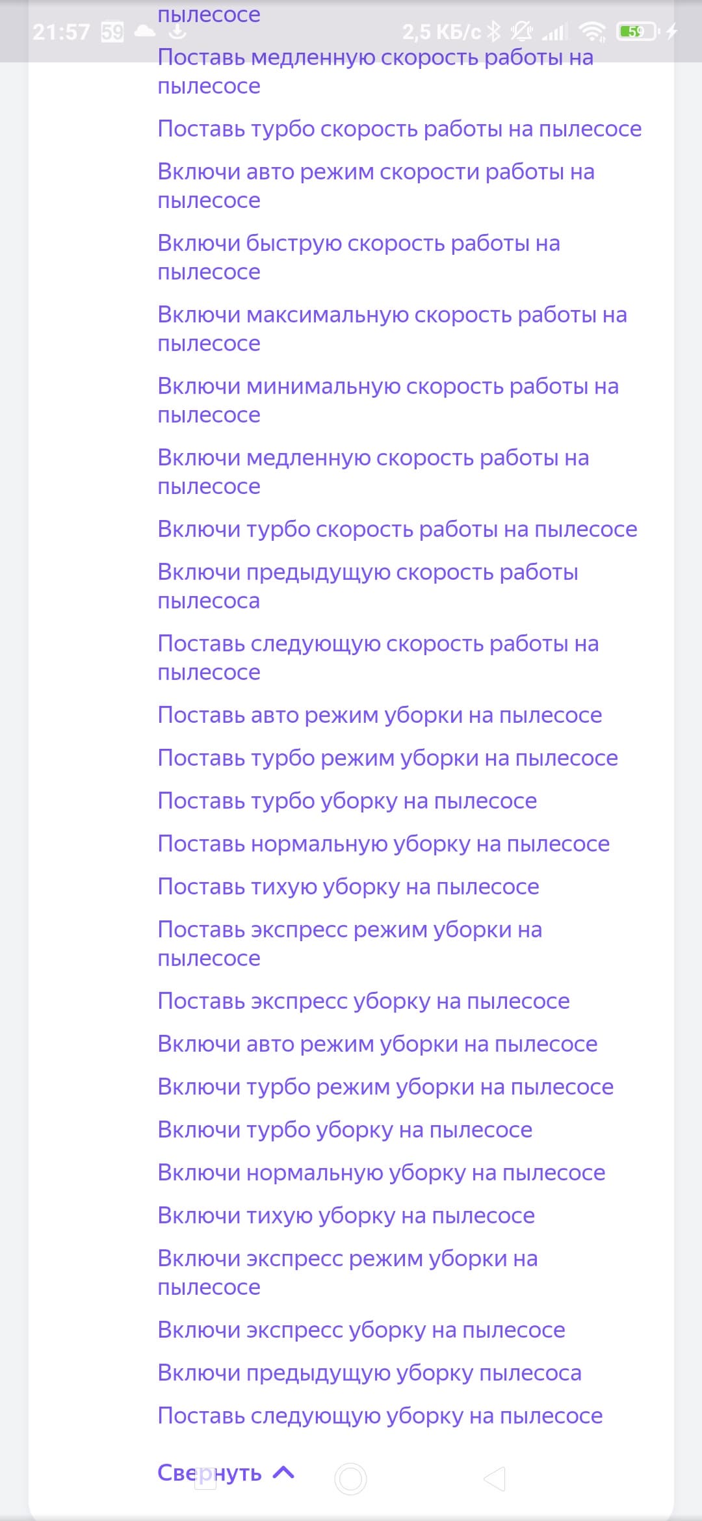The height and width of the screenshot is (1521, 702).
Task: Tap the Bluetooth status icon
Action: coord(494,31)
